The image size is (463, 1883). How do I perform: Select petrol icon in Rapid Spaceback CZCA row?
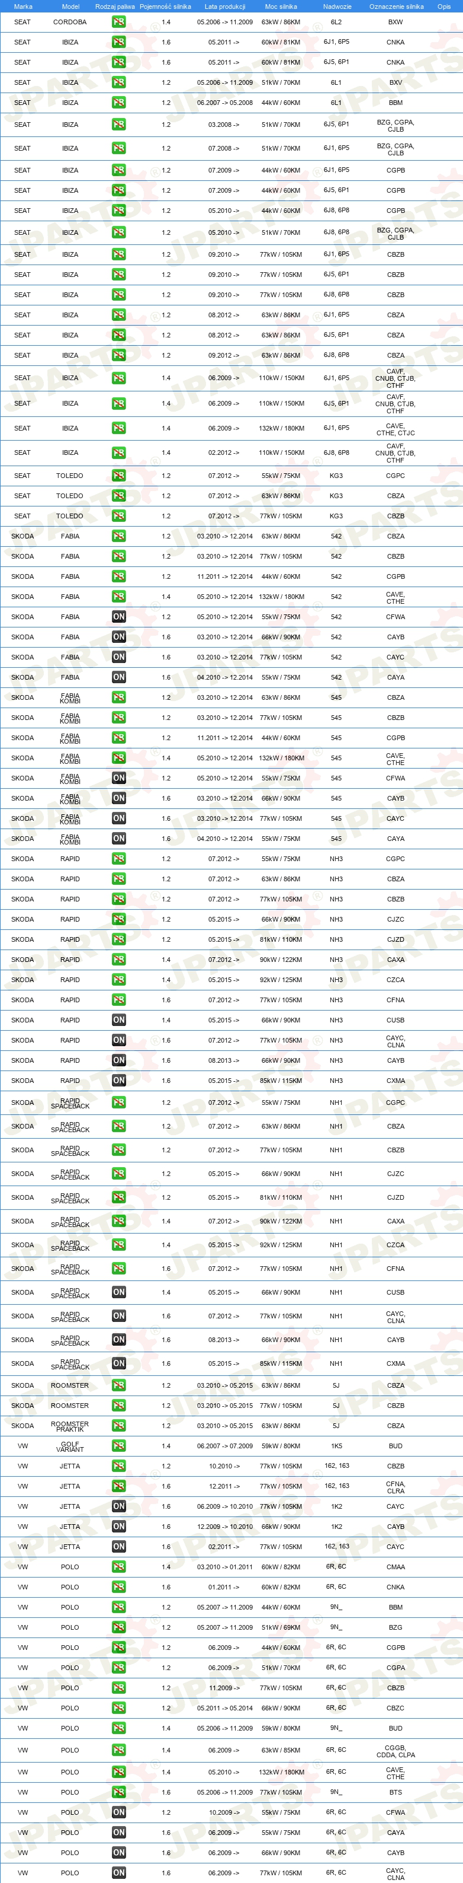coord(118,1245)
